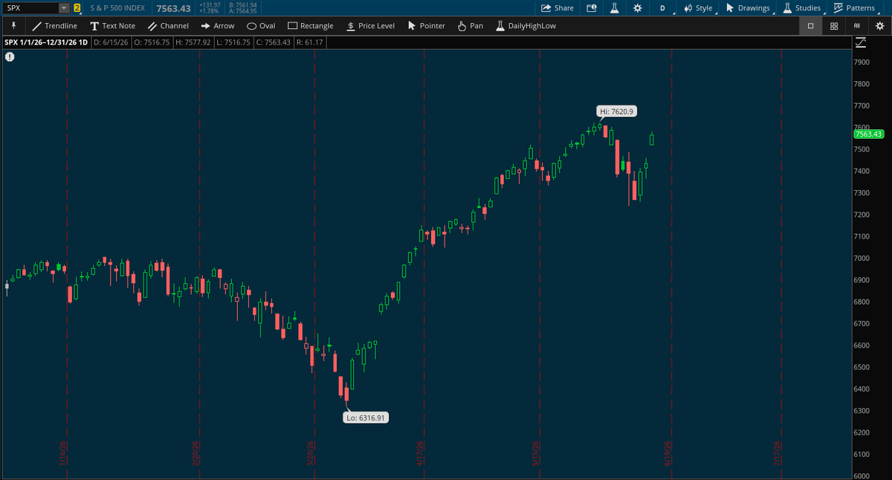Select the DailyHighLow study flask

[526, 25]
